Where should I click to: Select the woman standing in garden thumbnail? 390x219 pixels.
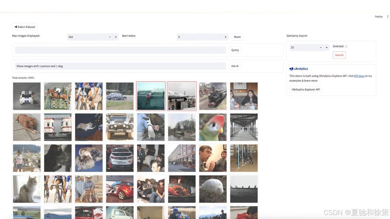pyautogui.click(x=27, y=158)
